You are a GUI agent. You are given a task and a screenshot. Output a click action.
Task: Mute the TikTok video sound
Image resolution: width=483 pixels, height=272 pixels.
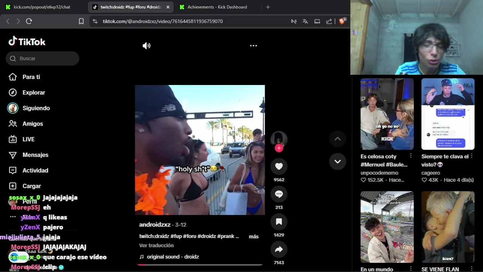tap(146, 46)
